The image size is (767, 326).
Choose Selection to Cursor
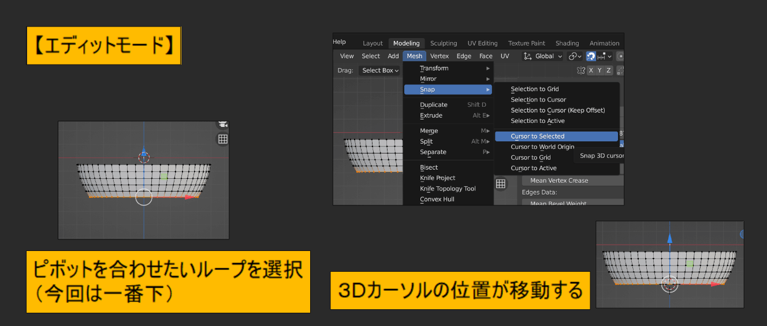[557, 100]
